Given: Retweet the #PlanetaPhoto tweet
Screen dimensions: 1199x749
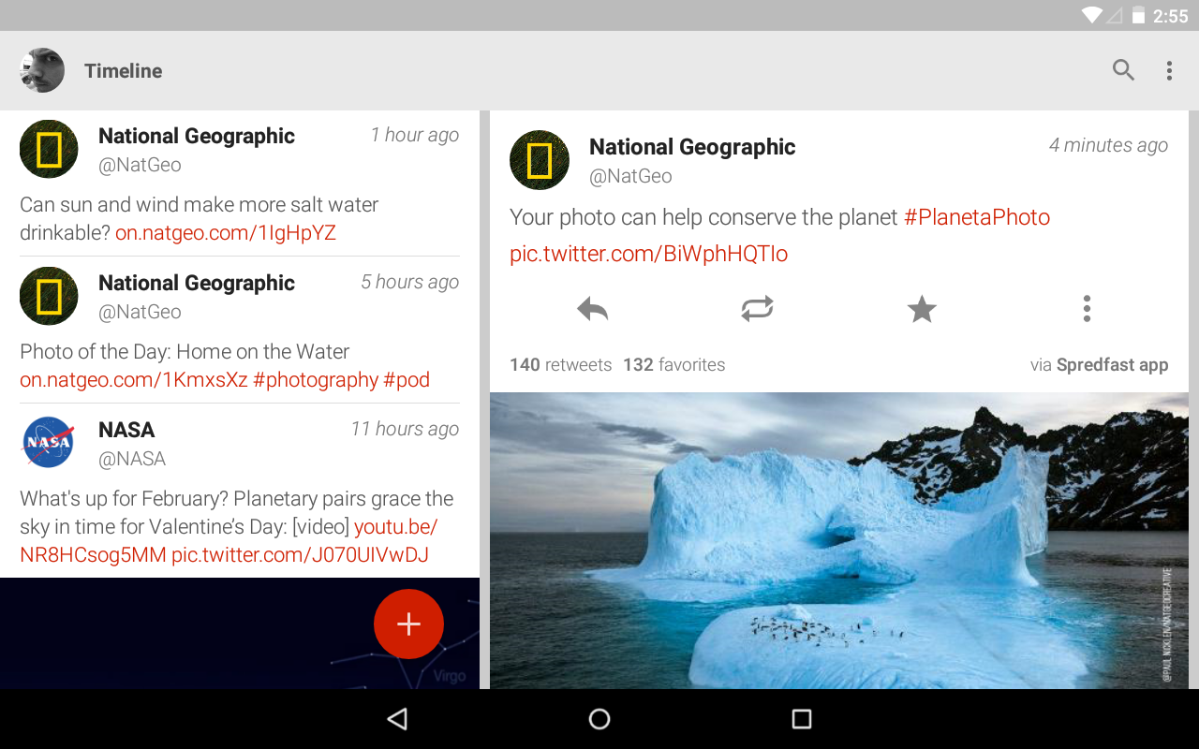Looking at the screenshot, I should 757,309.
